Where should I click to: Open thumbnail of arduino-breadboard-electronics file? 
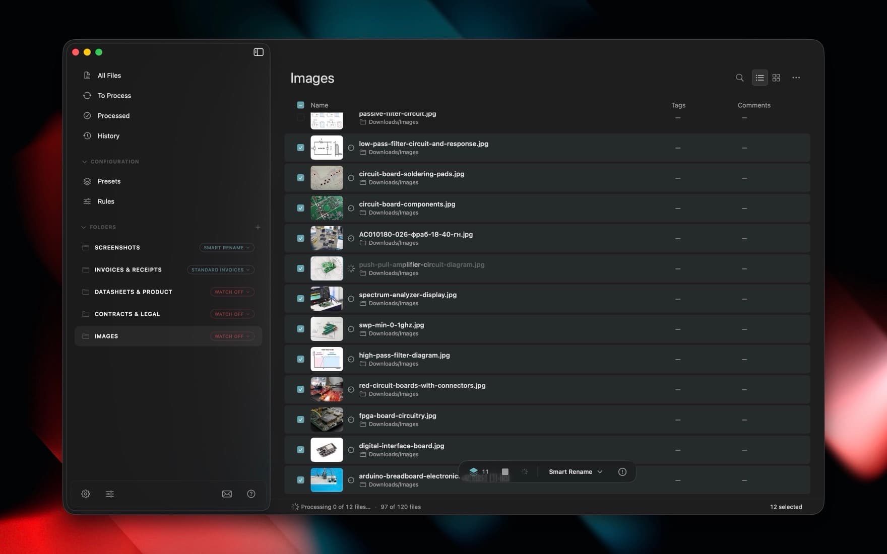click(327, 480)
